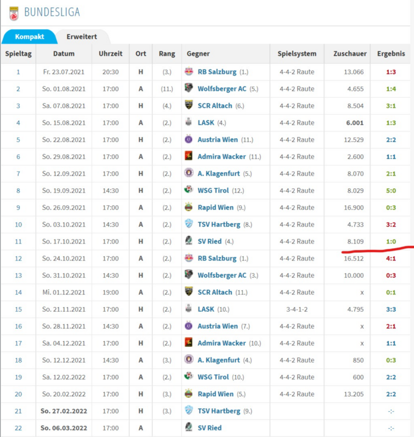Select the Kompakt tab
Viewport: 414px width, 437px height.
coord(29,37)
